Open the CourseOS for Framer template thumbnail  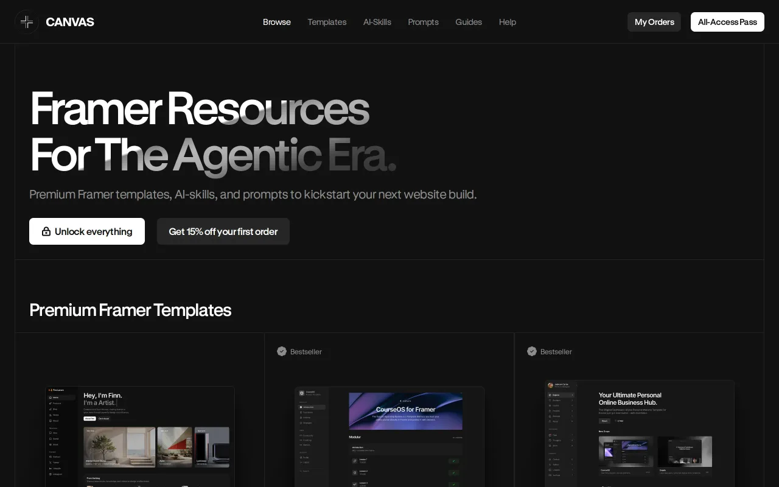pyautogui.click(x=389, y=436)
